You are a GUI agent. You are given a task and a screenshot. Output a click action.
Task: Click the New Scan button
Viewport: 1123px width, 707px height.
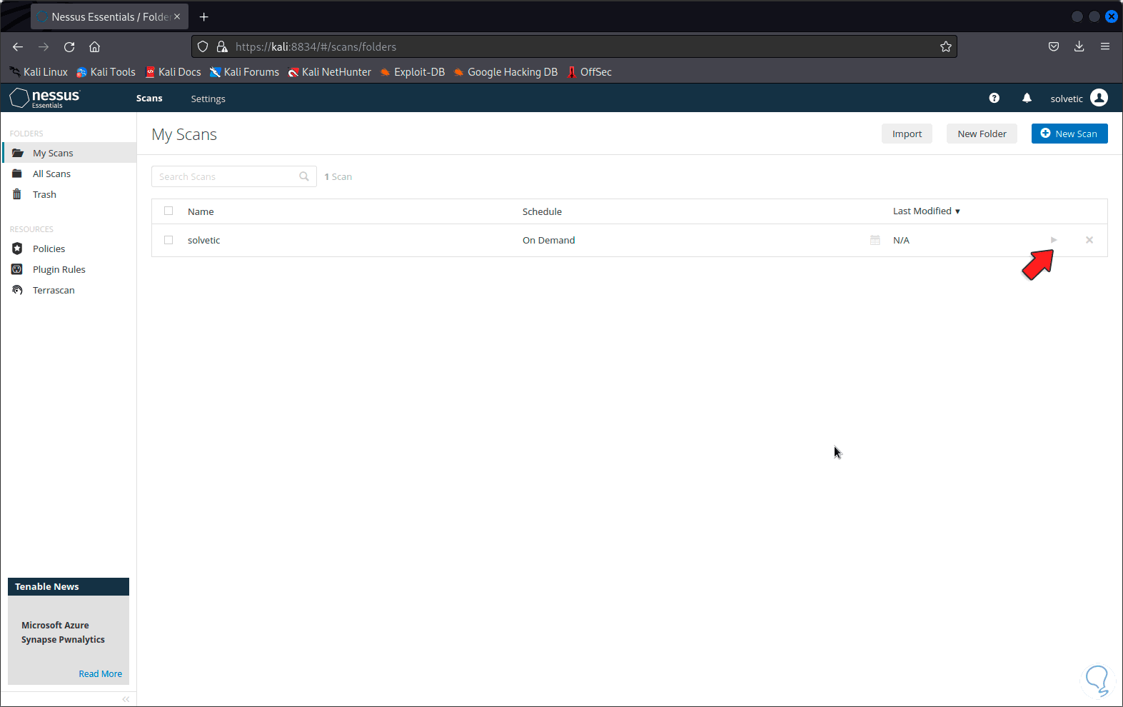click(x=1069, y=134)
